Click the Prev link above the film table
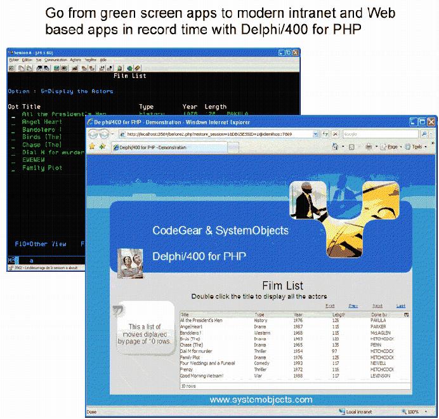 [x=353, y=306]
